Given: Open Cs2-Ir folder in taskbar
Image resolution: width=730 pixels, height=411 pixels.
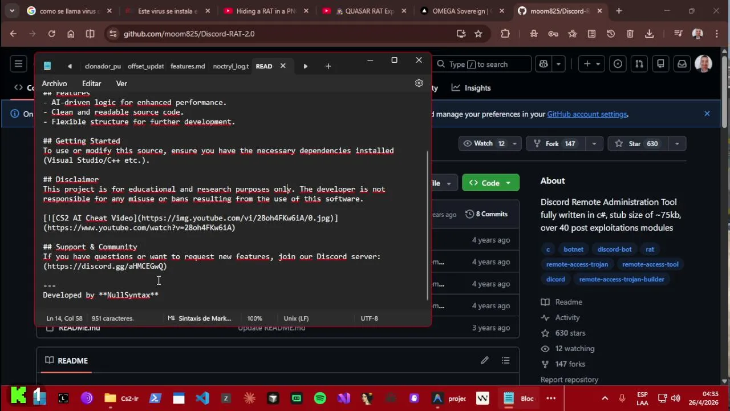Looking at the screenshot, I should point(121,398).
